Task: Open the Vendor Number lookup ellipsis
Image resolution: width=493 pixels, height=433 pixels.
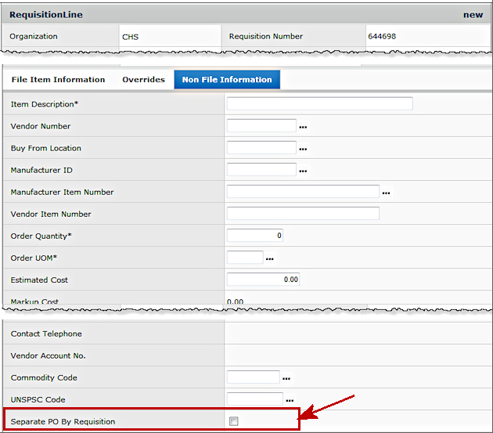Action: pos(303,127)
